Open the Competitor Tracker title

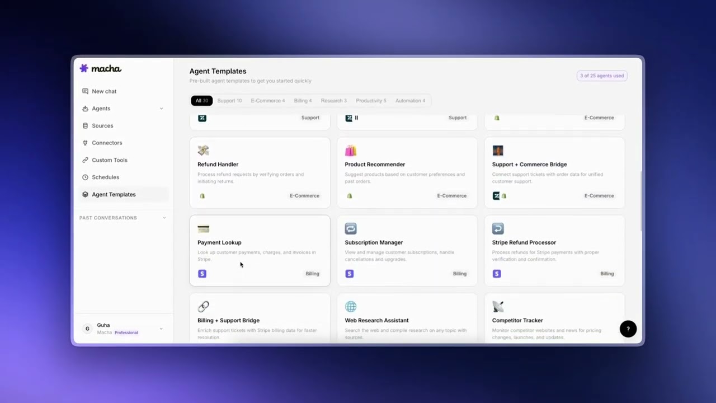tap(517, 321)
